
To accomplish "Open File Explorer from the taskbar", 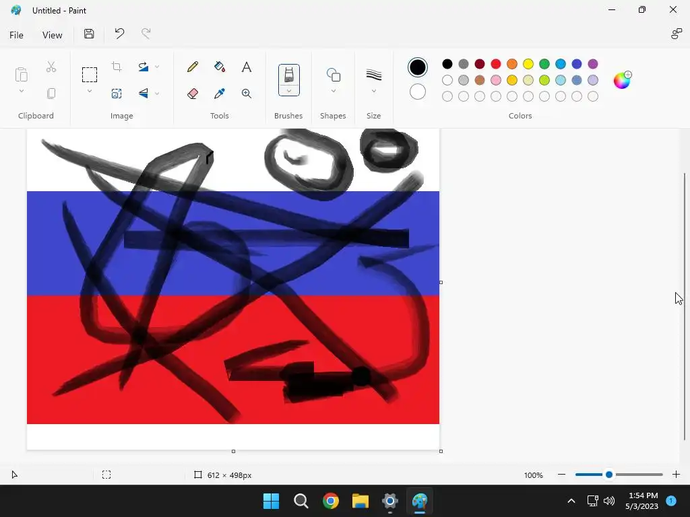I will pos(360,501).
